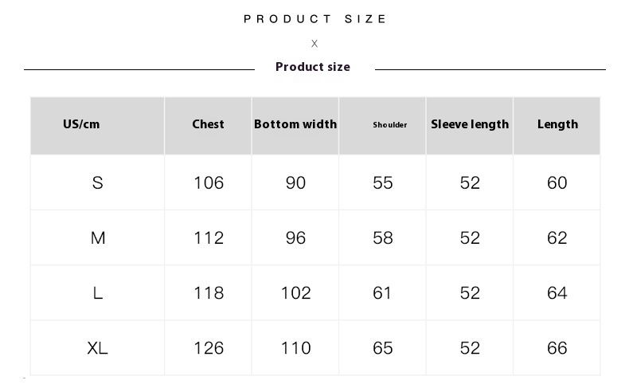The height and width of the screenshot is (392, 629).
Task: Click the 'Sleeve length' column header
Action: point(470,124)
